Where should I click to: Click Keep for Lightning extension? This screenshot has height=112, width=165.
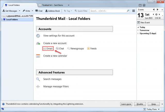(x=154, y=104)
